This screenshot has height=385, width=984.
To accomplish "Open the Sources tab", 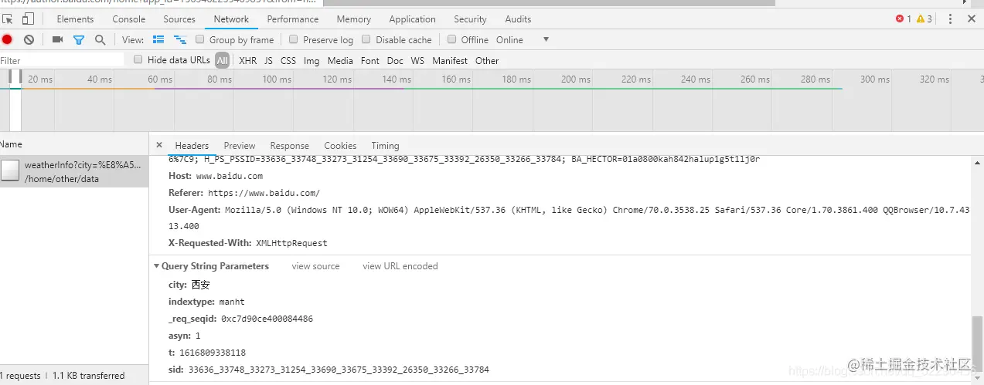I will (179, 19).
